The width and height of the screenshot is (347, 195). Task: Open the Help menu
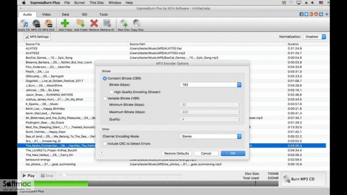(129, 3)
